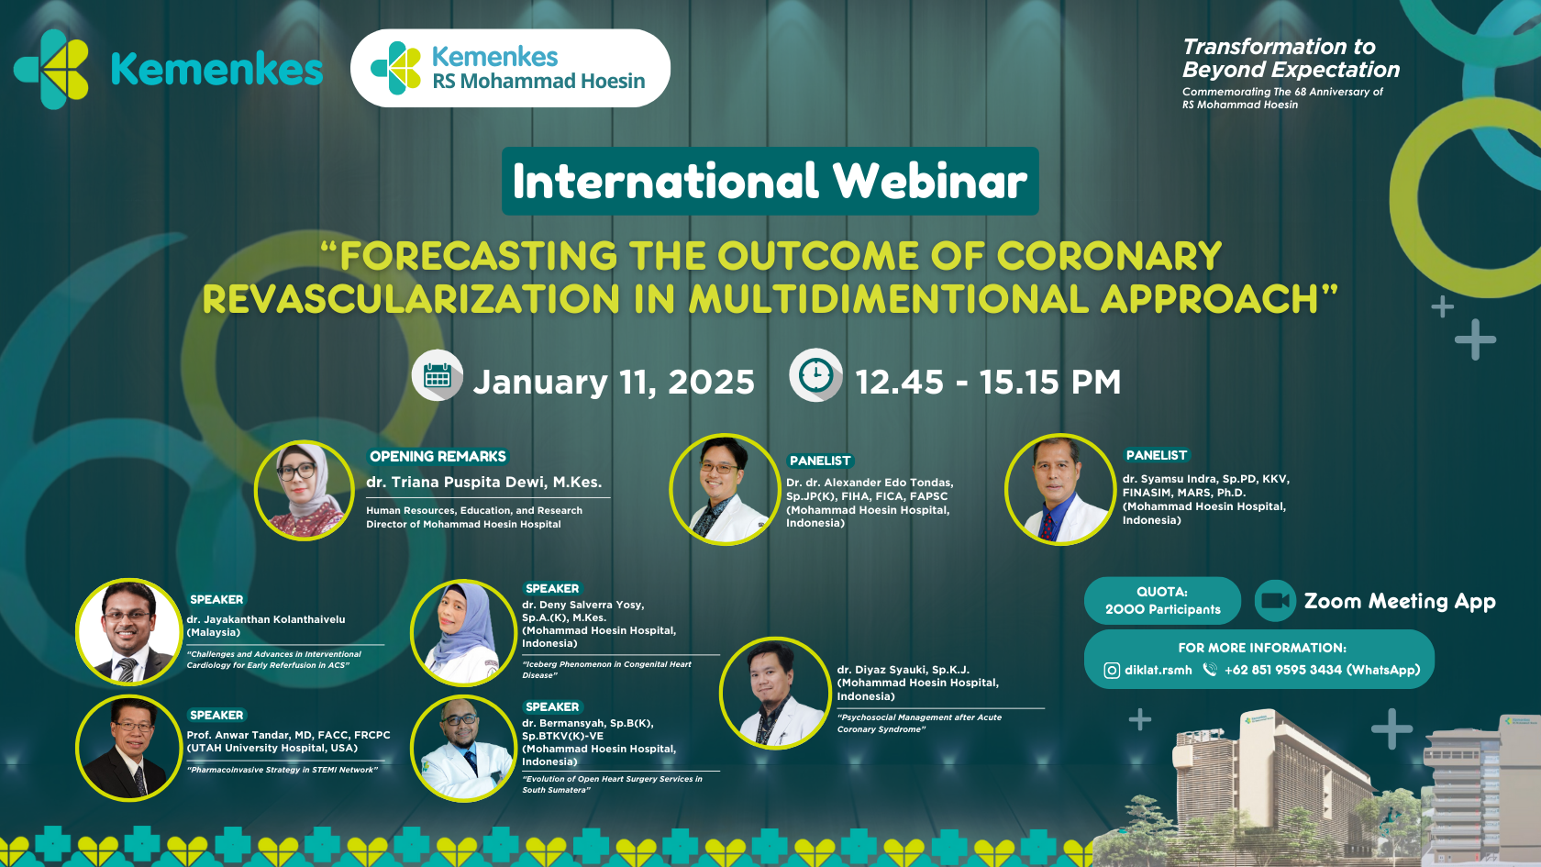Viewport: 1541px width, 867px height.
Task: Click 'Psychosocial Management after Acute Coronary Syndrome' topic
Action: 919,723
